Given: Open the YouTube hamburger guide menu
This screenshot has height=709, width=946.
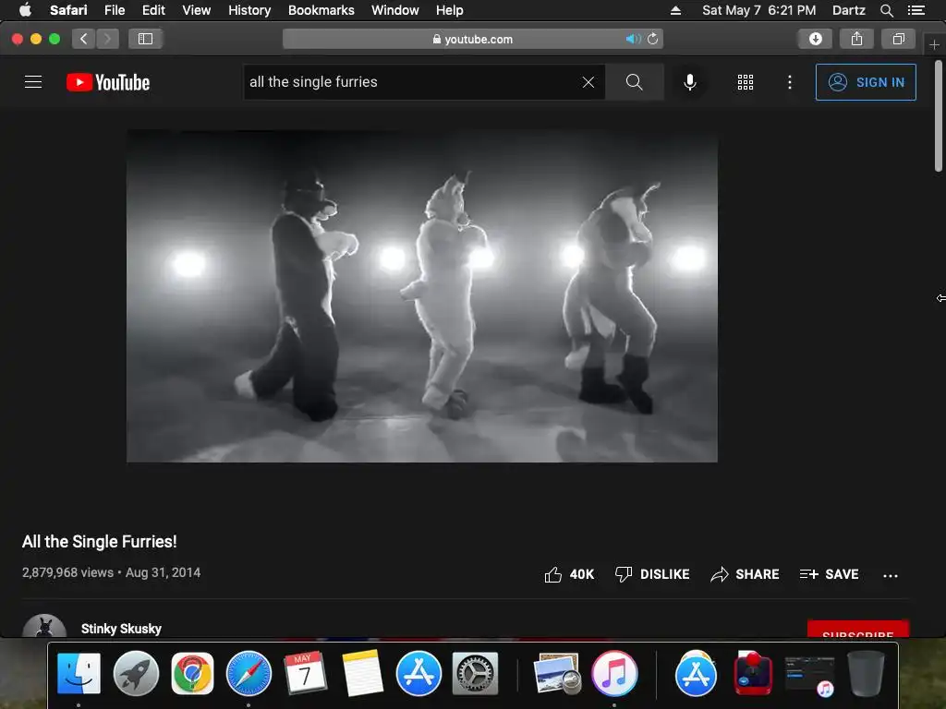Looking at the screenshot, I should pos(33,82).
